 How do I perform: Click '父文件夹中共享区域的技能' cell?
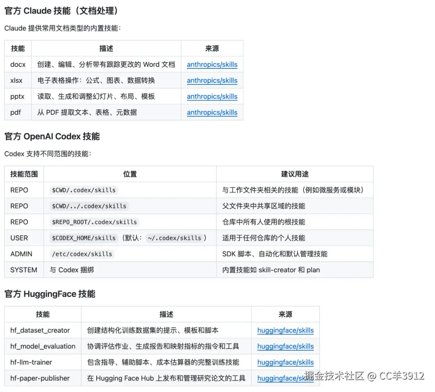point(295,206)
